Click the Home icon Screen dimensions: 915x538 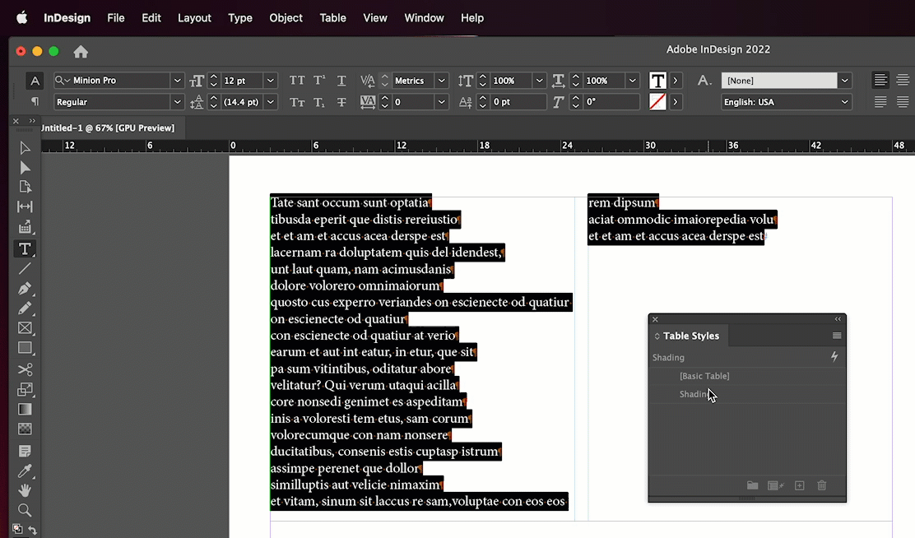point(81,52)
